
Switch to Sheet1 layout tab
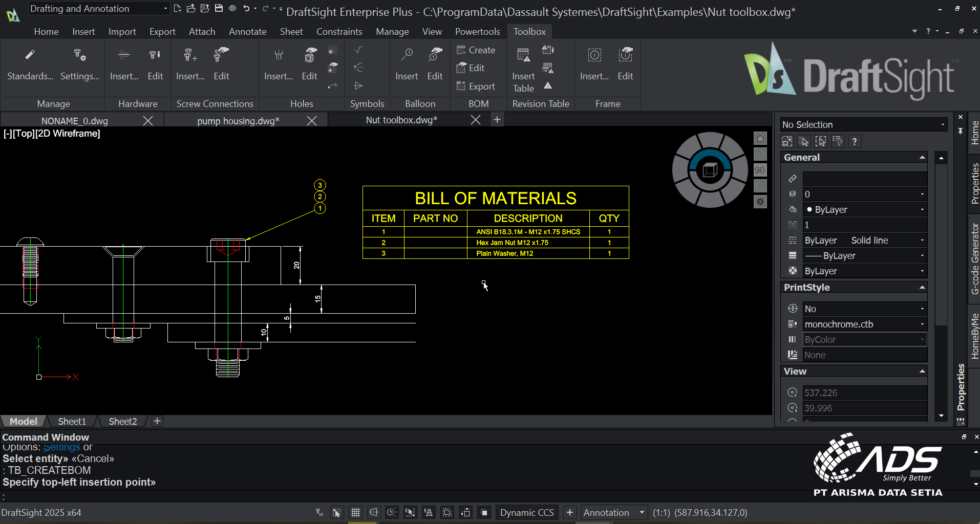(72, 421)
